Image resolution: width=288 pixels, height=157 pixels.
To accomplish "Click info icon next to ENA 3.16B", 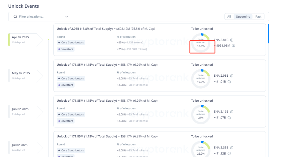I will coord(232,112).
